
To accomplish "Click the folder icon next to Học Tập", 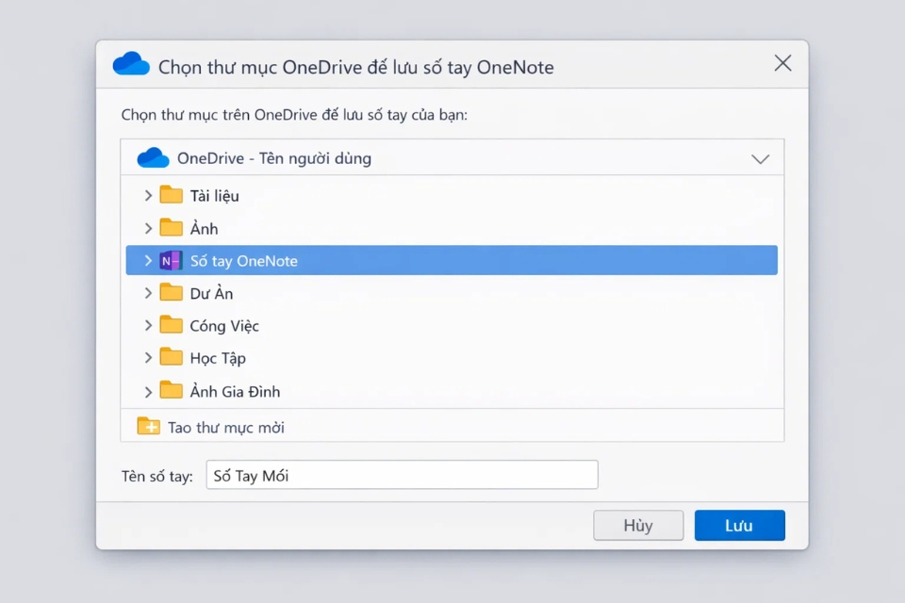I will click(173, 358).
